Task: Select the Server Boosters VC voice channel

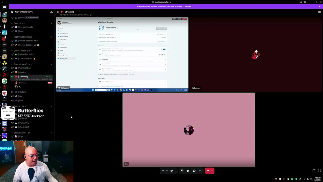Action: tap(32, 45)
